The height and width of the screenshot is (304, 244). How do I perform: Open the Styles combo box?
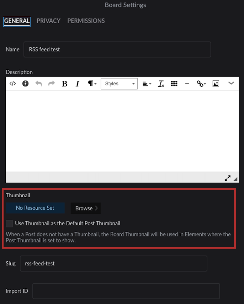119,84
